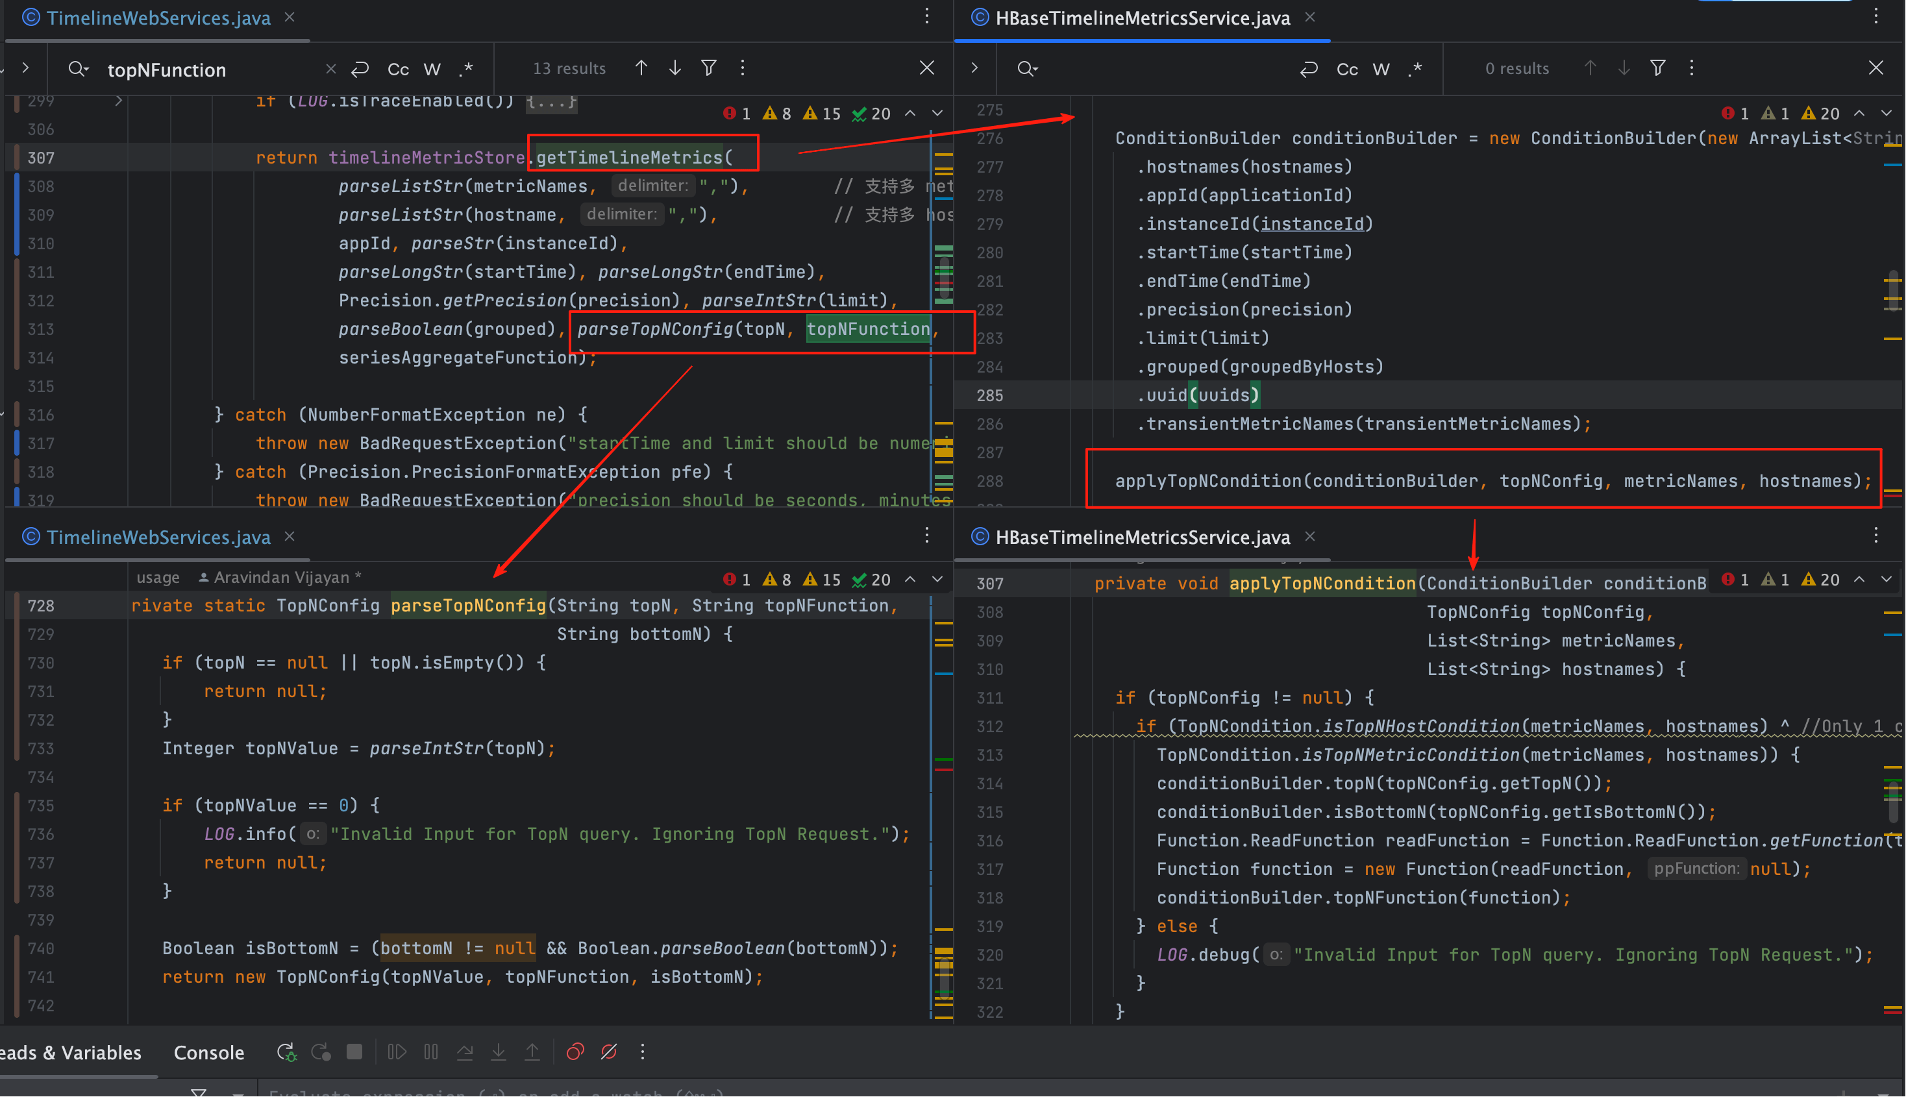Expand replace field chevron in topNFunction search bar

point(25,69)
